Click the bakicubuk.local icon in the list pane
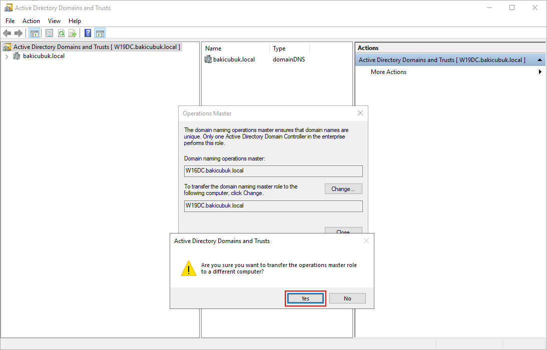This screenshot has width=547, height=350. [x=208, y=59]
